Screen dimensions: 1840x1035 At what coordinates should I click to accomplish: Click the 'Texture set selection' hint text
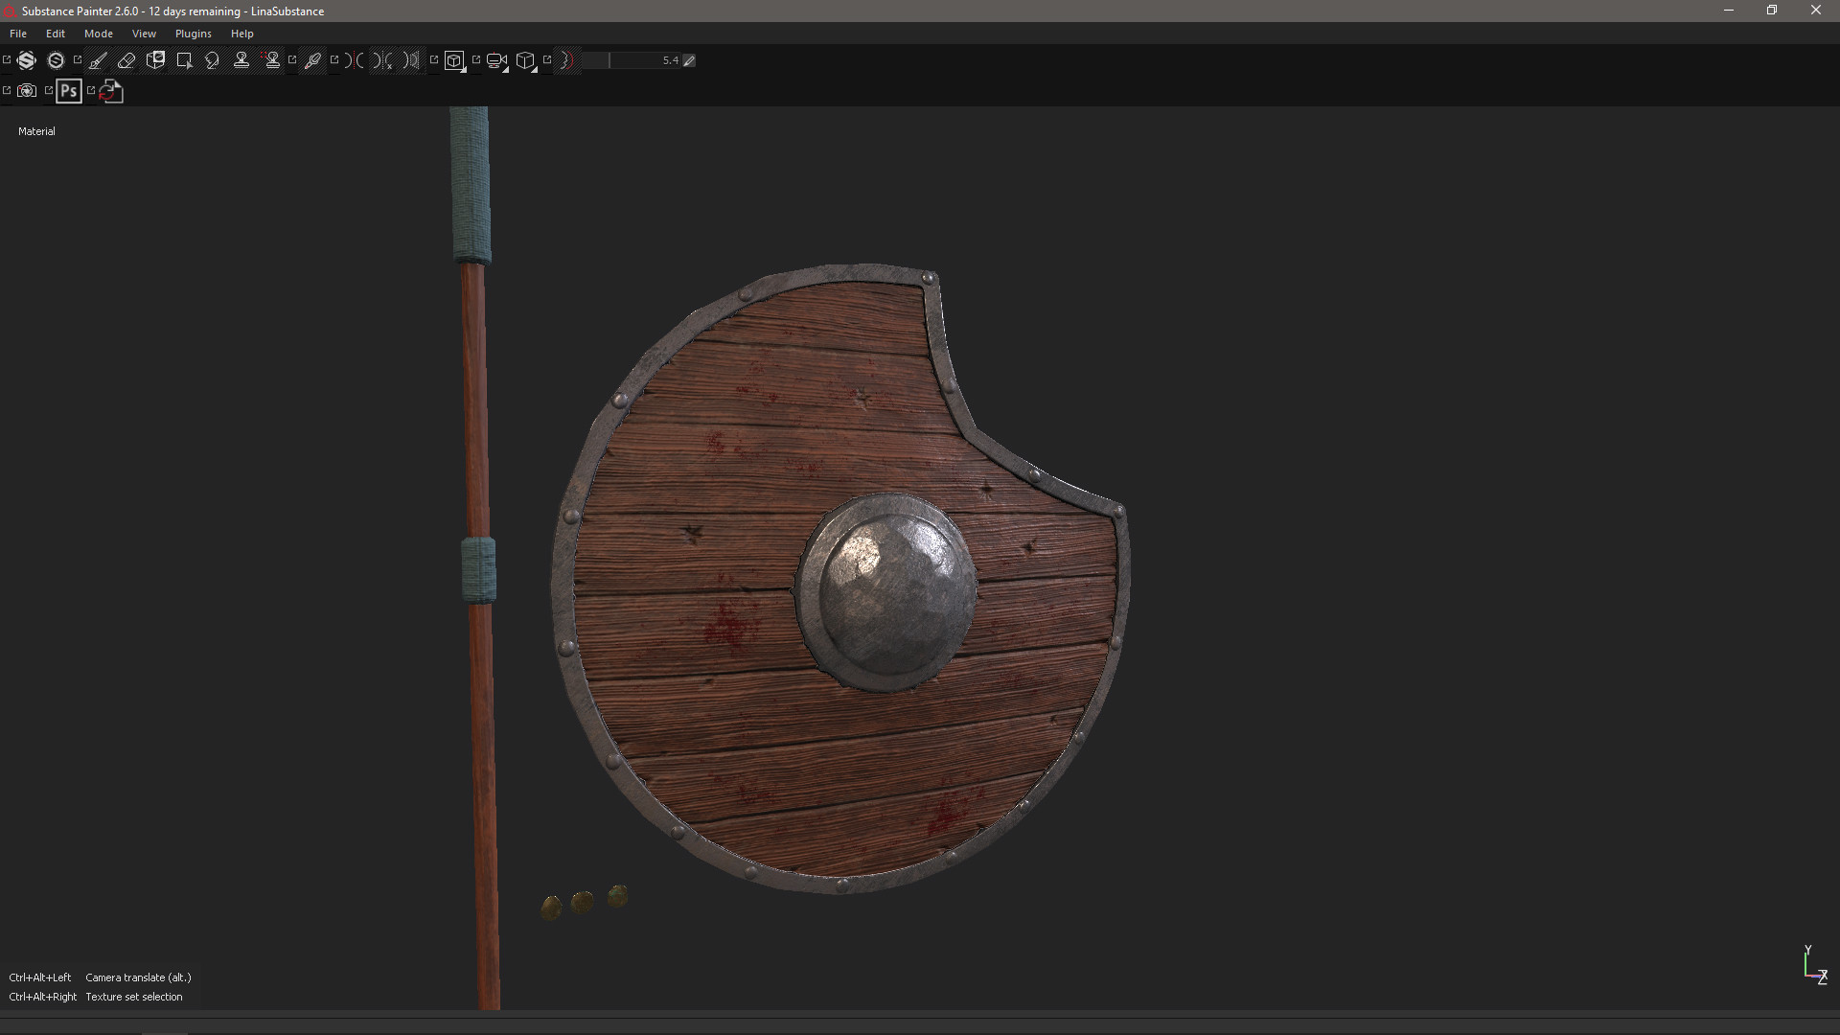point(134,997)
